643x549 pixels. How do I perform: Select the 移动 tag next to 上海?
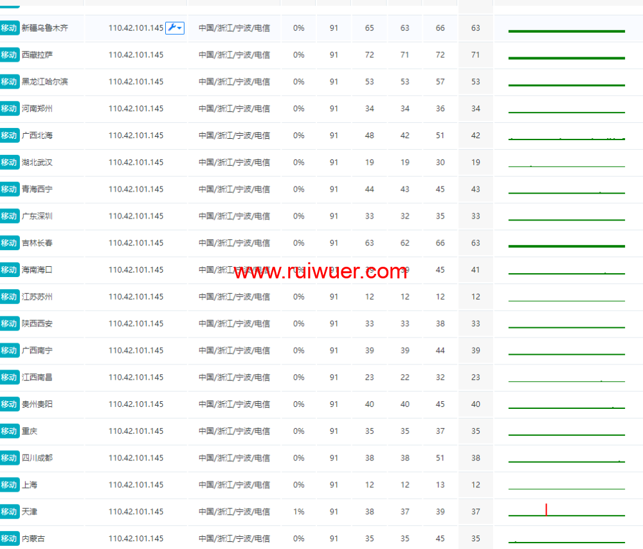[x=9, y=485]
